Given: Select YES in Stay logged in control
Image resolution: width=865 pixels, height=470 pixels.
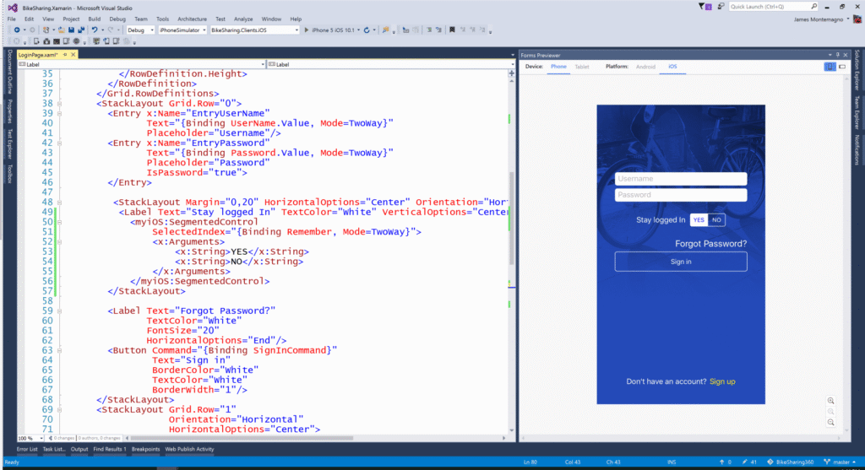Looking at the screenshot, I should 699,220.
